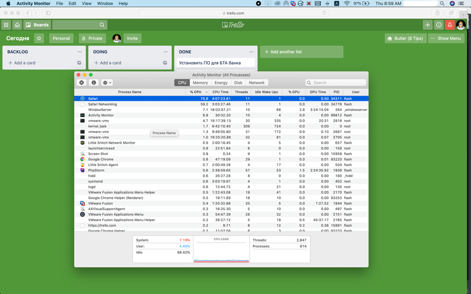Go back using Safari's back arrow
This screenshot has width=471, height=294.
click(28, 13)
